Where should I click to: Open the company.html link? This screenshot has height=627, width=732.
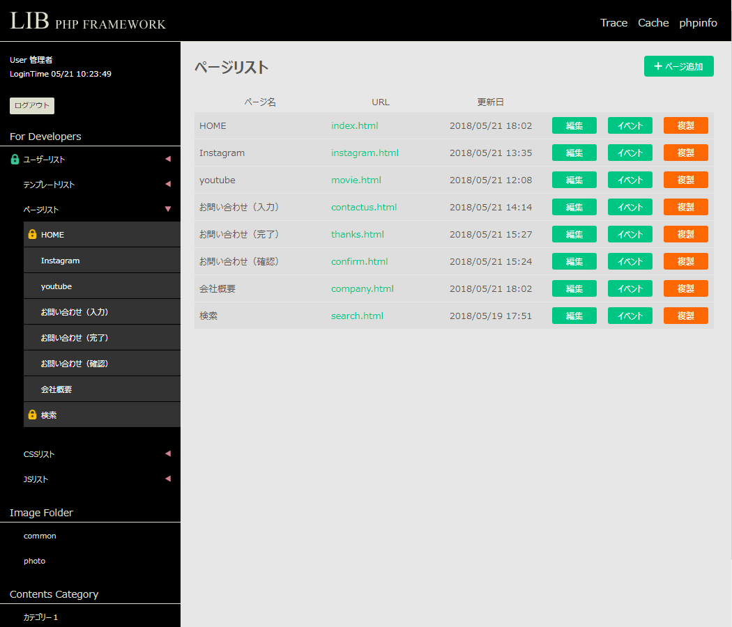point(363,288)
